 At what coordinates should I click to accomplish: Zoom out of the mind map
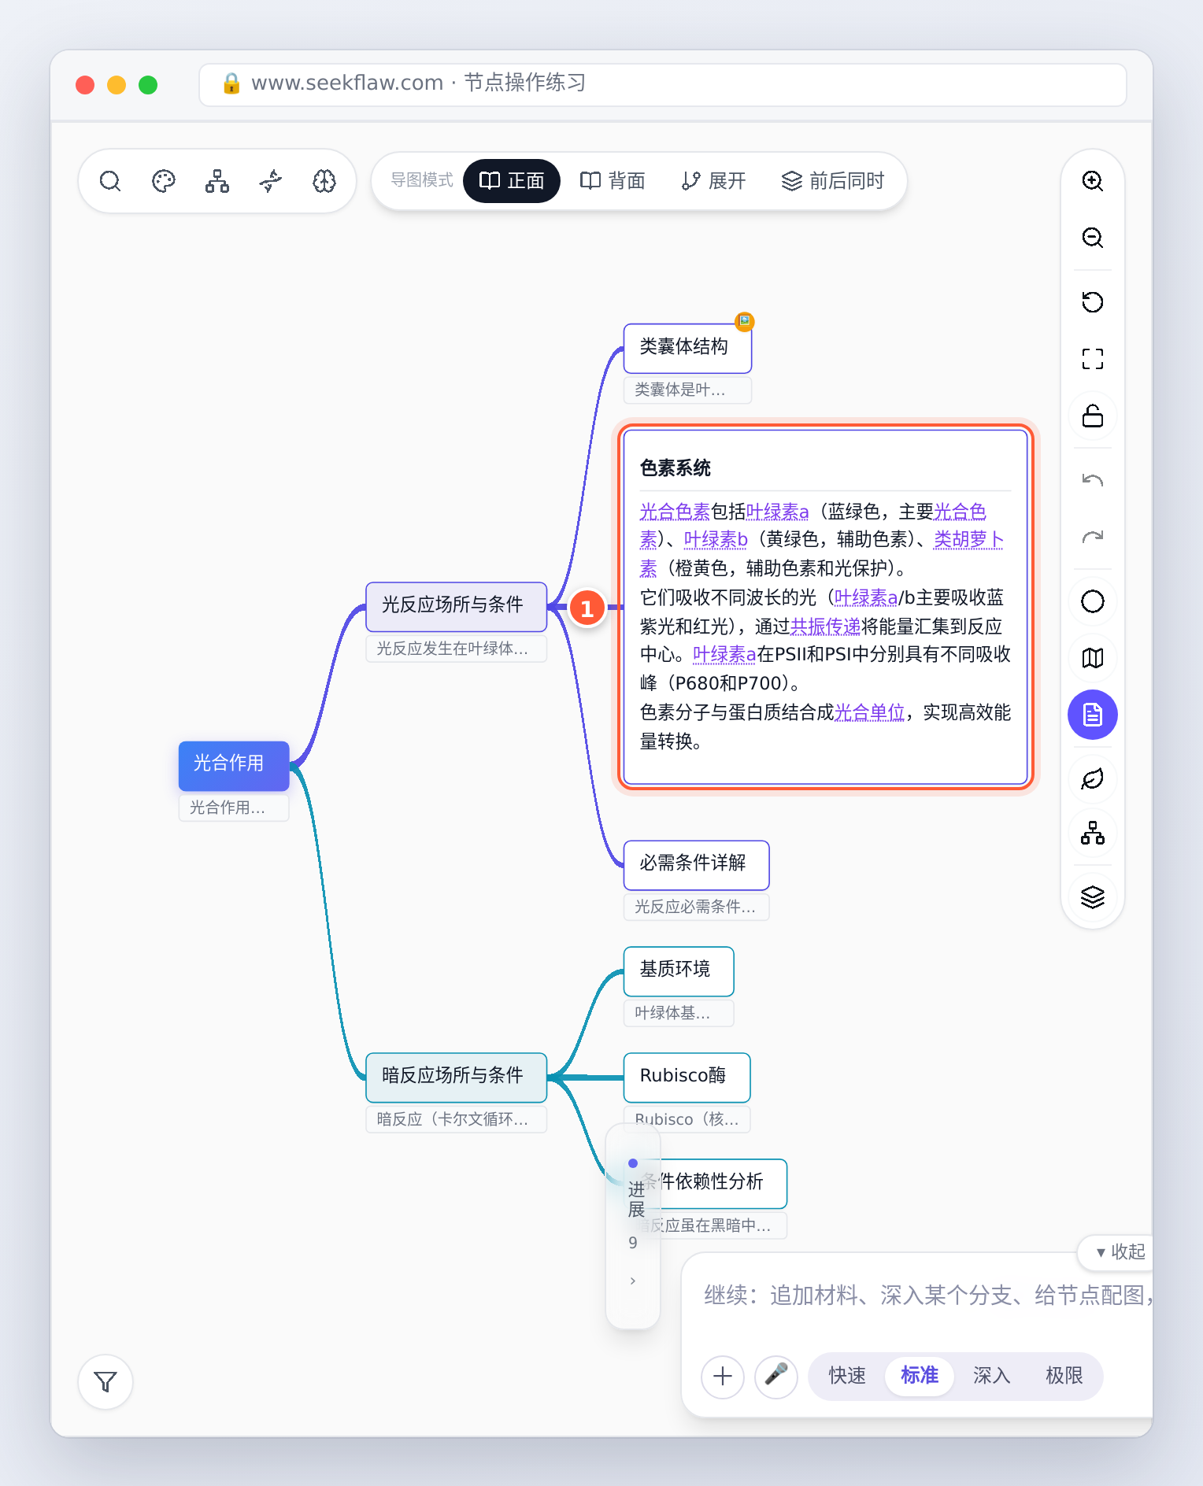coord(1093,238)
